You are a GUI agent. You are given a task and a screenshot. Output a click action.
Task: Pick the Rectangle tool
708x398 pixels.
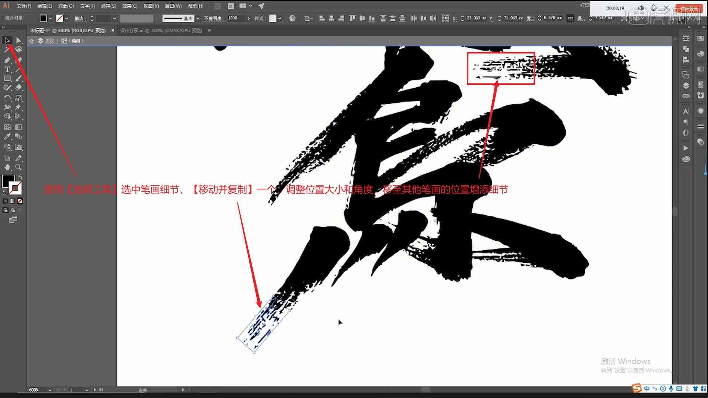[x=7, y=78]
